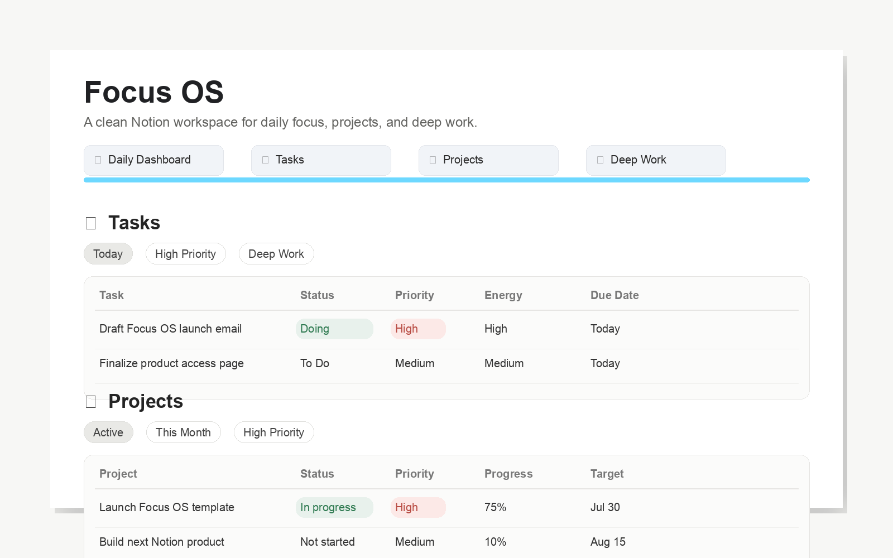893x558 pixels.
Task: Switch to High Priority projects view
Action: pos(274,432)
